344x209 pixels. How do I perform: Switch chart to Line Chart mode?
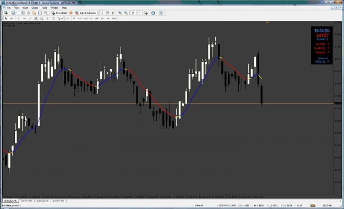[x=113, y=13]
